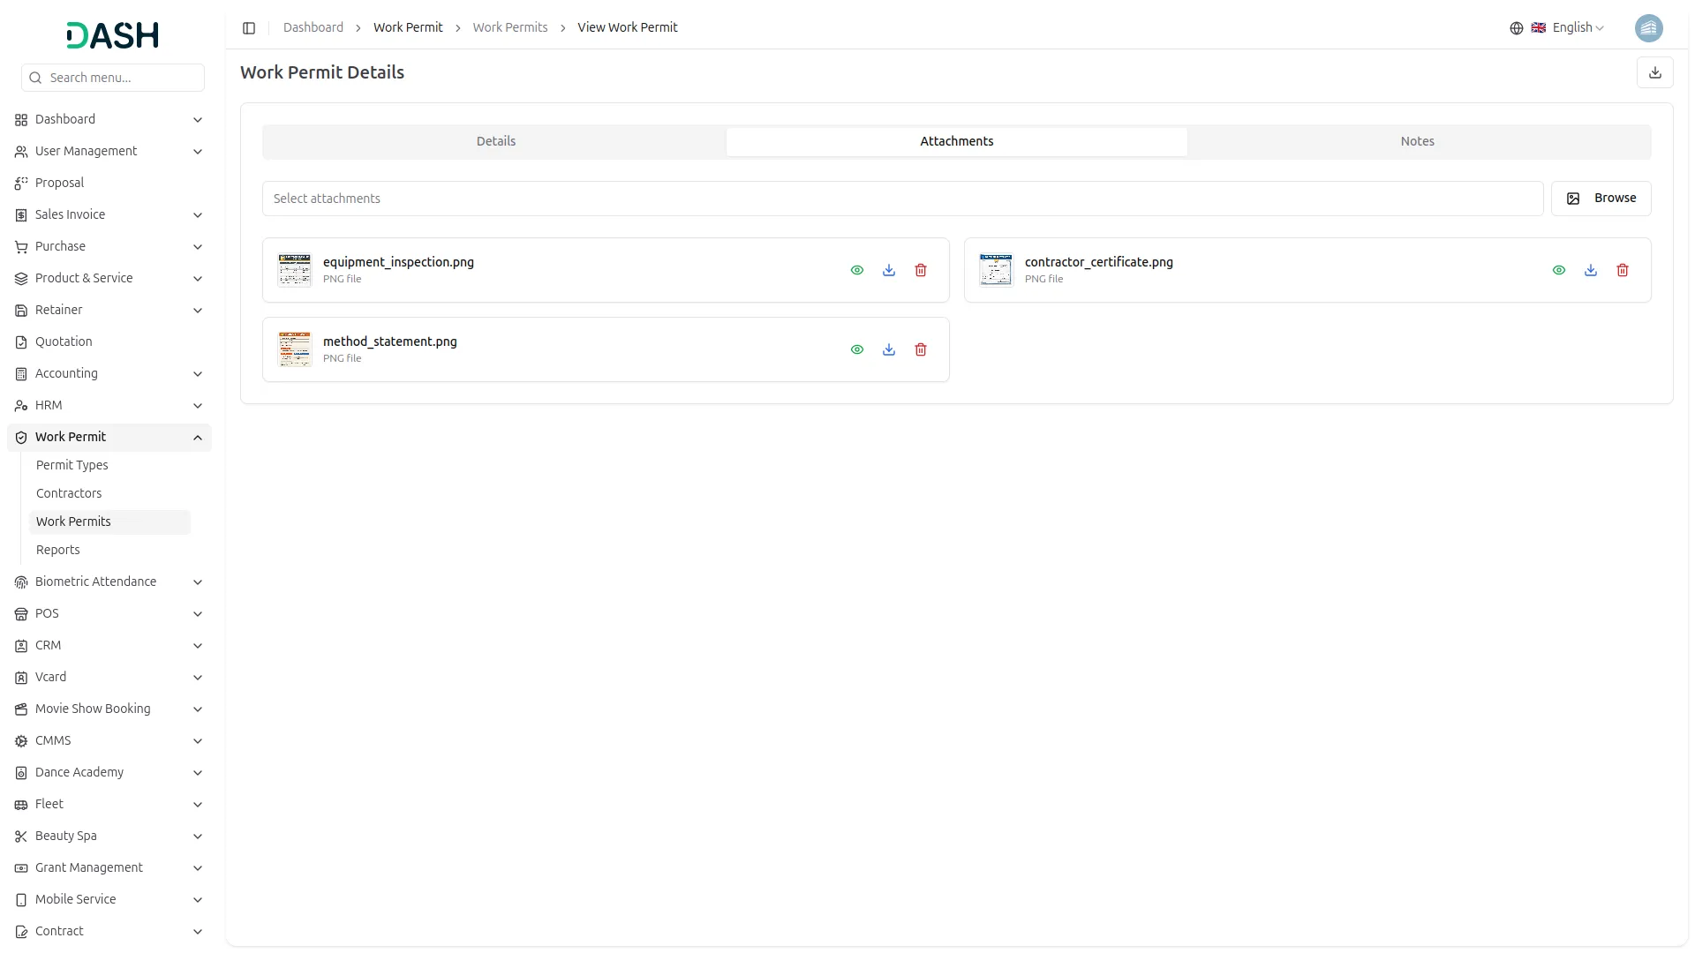The image size is (1695, 953).
Task: Switch to the Notes tab
Action: click(x=1417, y=141)
